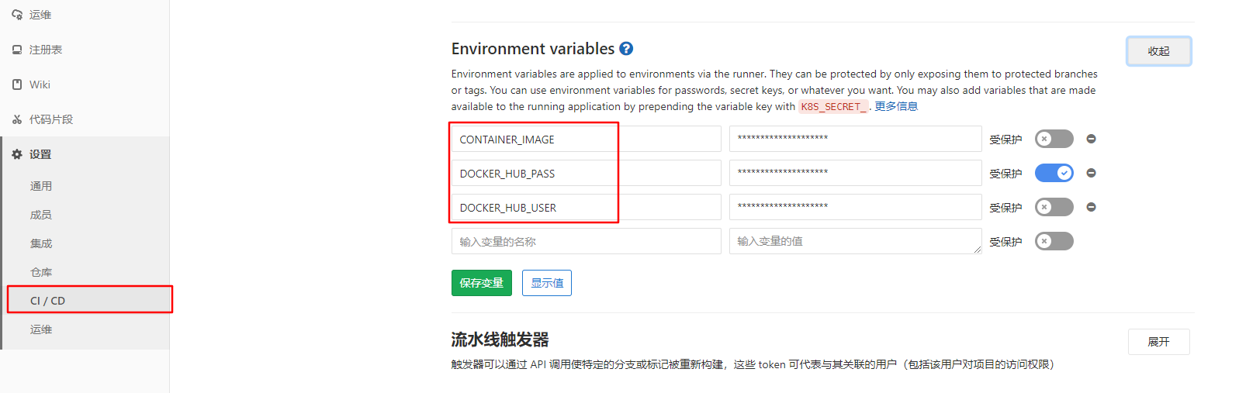1239x393 pixels.
Task: Click the green 保存变量 button
Action: 481,283
